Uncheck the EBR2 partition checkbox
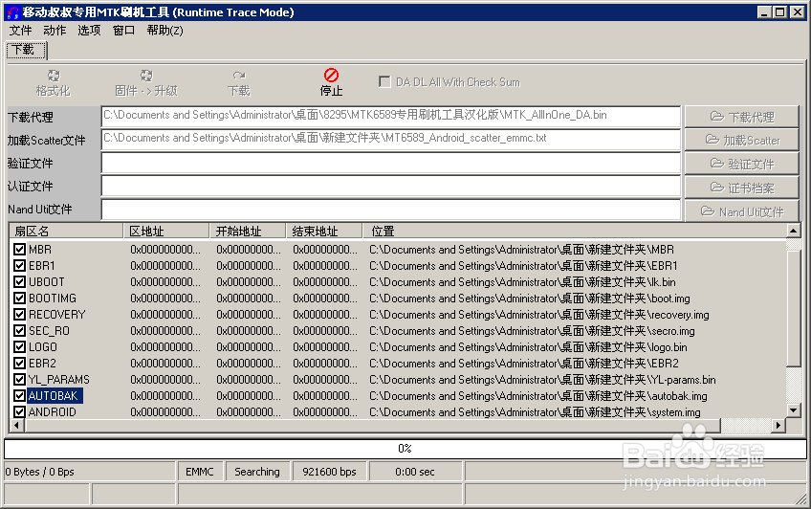The width and height of the screenshot is (811, 509). (20, 364)
